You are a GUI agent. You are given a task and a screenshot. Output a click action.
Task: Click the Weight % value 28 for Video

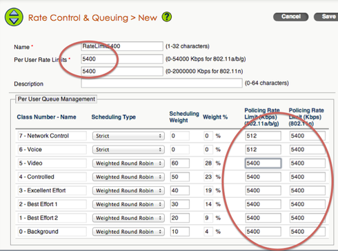tap(208, 163)
